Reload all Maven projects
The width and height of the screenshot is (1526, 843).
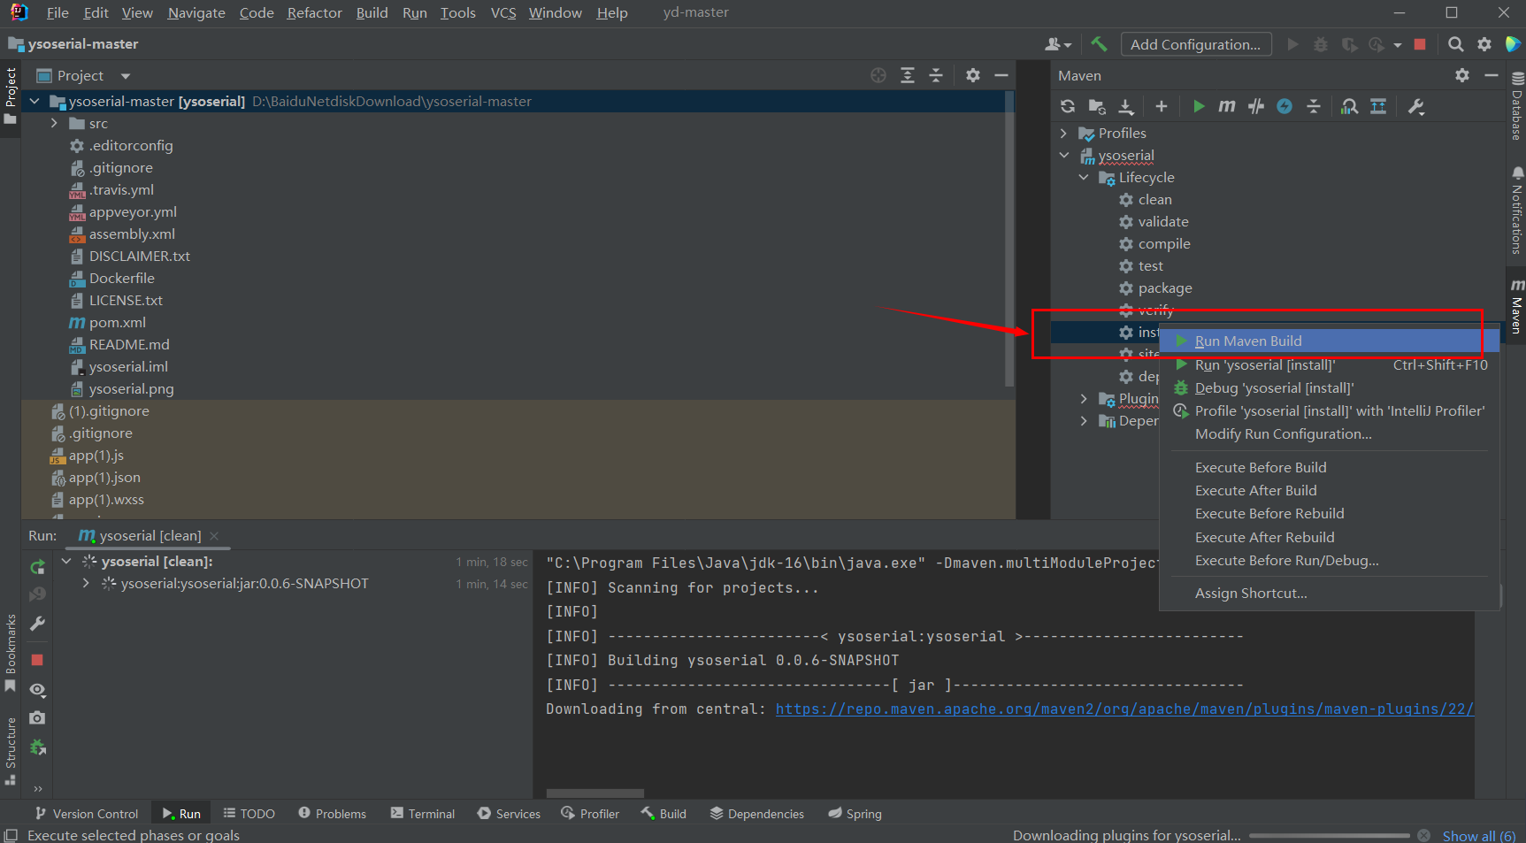(1068, 106)
